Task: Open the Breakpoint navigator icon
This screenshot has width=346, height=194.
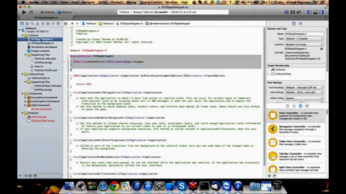Action: 53,24
